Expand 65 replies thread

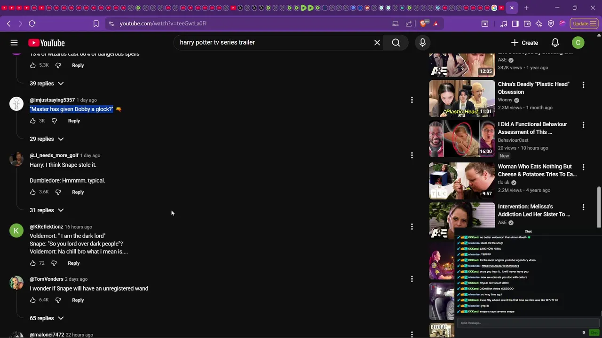[47, 318]
